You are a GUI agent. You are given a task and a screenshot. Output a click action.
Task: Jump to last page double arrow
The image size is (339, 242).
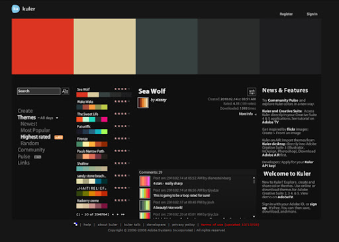click(122, 214)
